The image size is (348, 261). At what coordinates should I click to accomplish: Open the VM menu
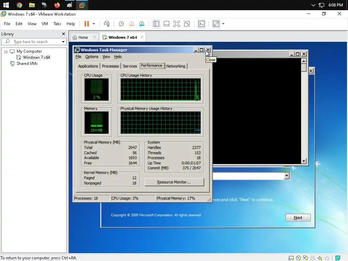click(45, 24)
